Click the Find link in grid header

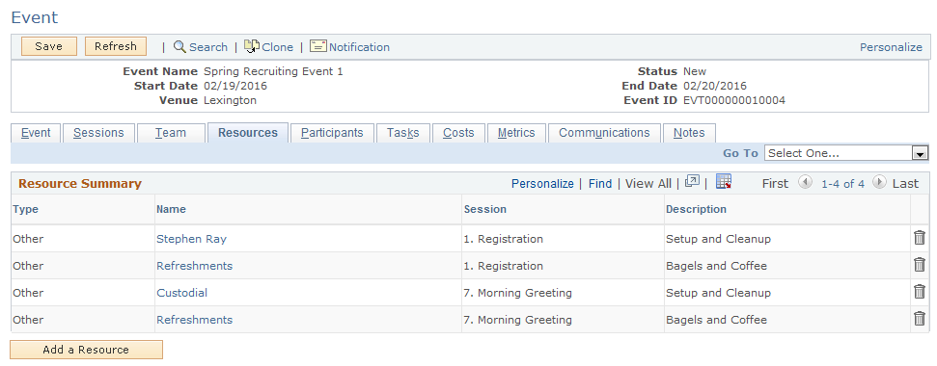600,184
